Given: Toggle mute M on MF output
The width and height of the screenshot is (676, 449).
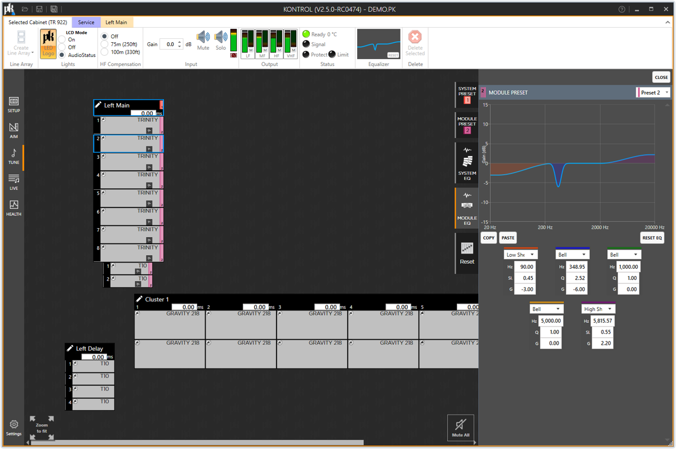Looking at the screenshot, I should click(265, 50).
